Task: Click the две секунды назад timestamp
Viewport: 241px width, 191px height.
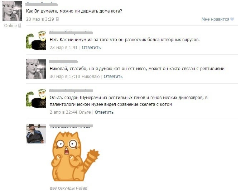Action: 68,188
